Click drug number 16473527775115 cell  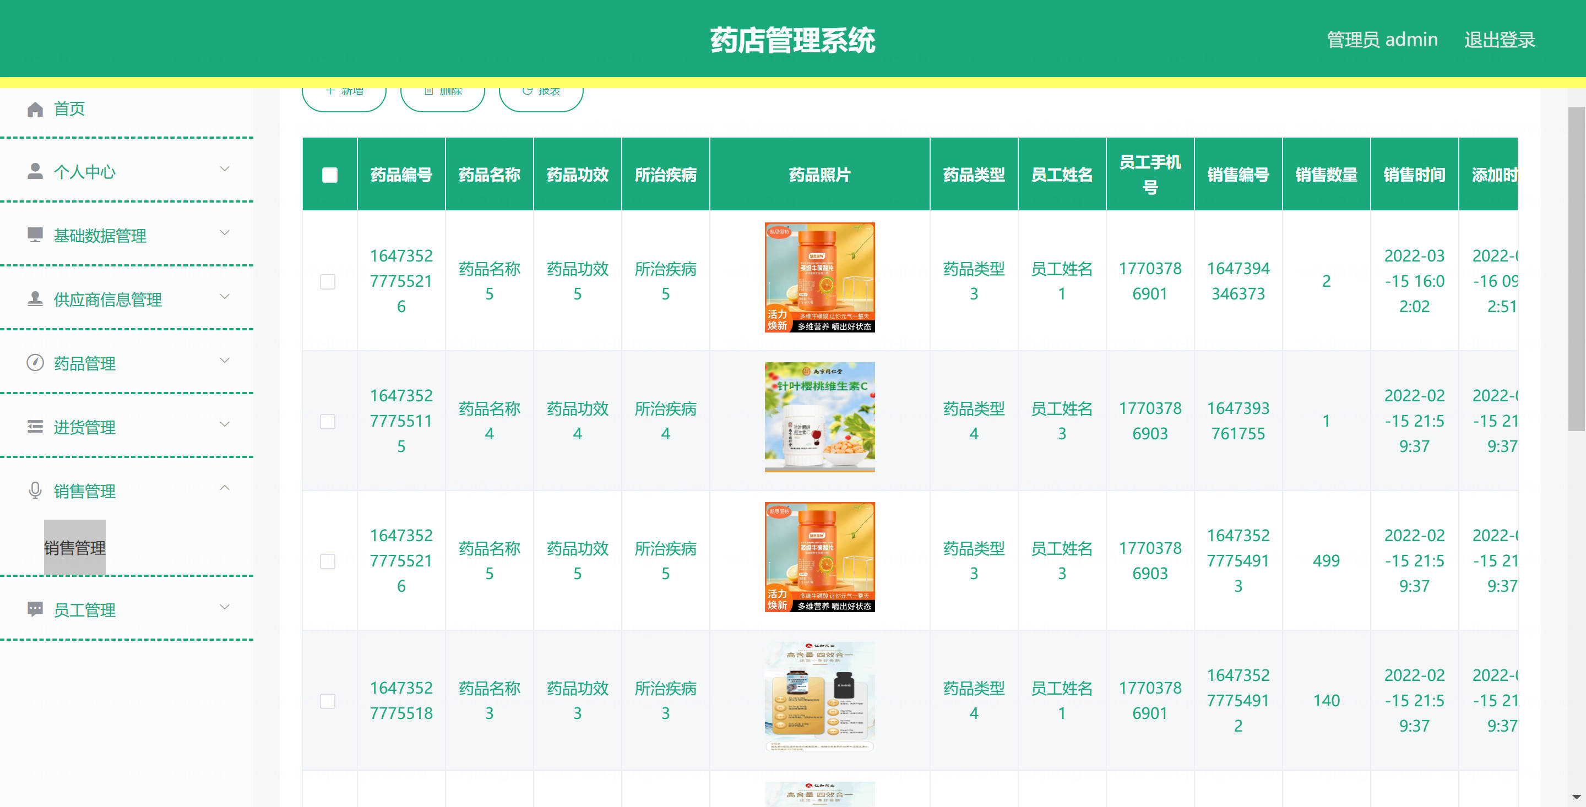coord(401,421)
